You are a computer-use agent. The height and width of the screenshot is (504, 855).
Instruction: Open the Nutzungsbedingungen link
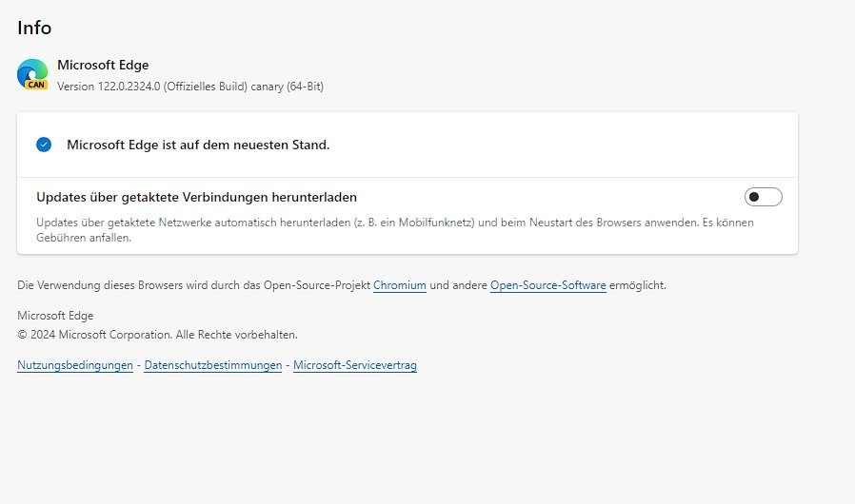(75, 365)
